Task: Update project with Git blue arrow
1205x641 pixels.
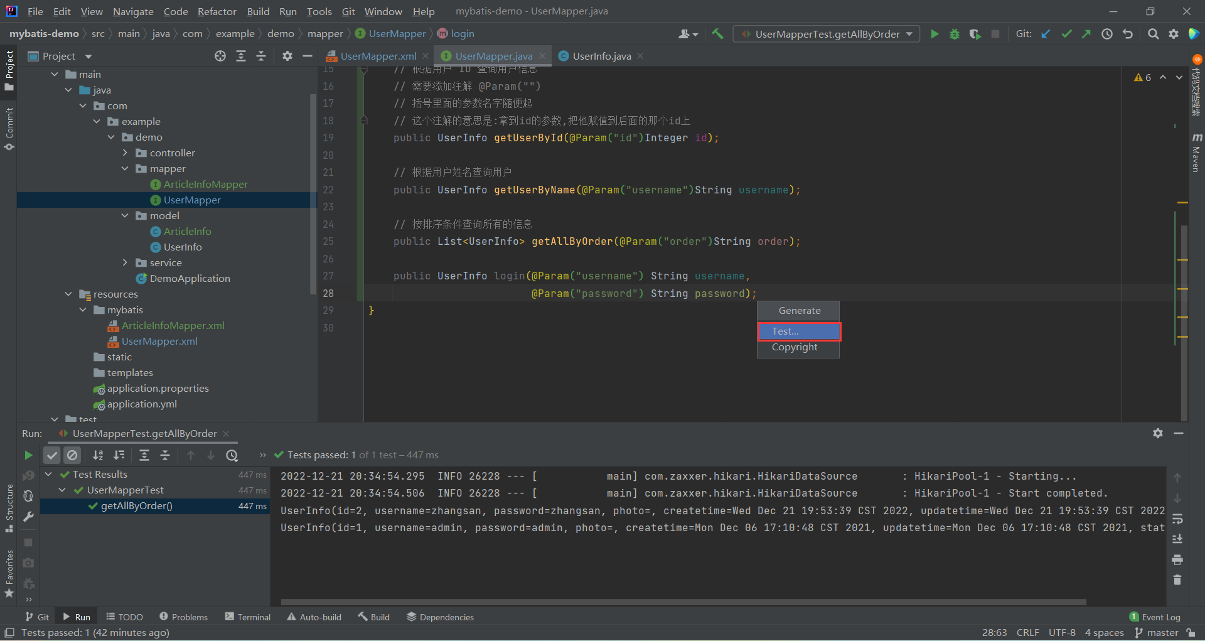Action: (1046, 34)
